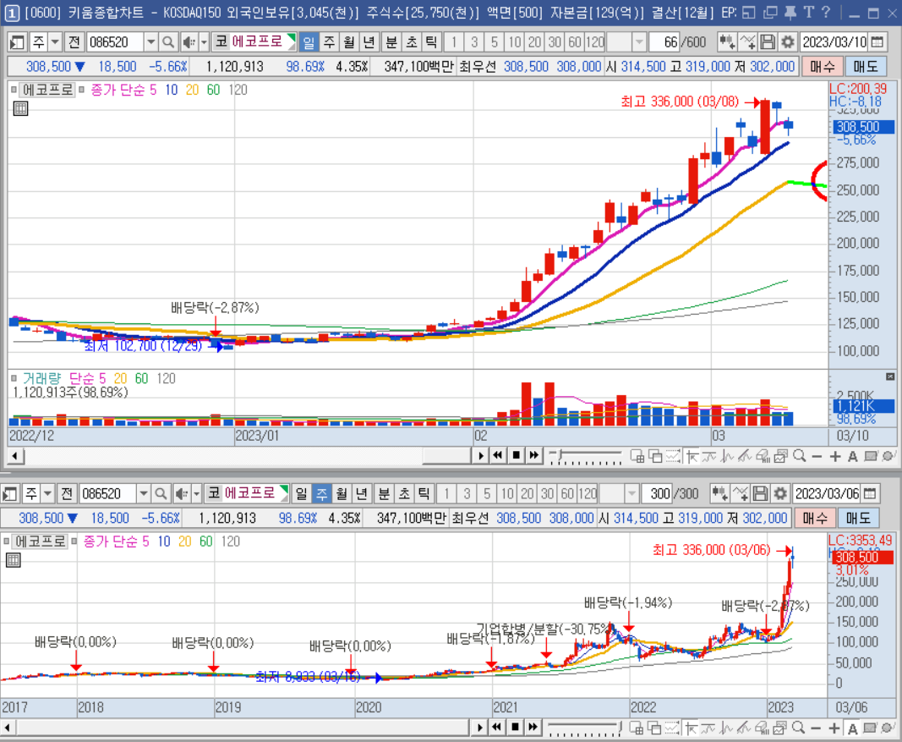This screenshot has height=742, width=902.
Task: Select 5 interval button in lower chart
Action: coord(487,493)
